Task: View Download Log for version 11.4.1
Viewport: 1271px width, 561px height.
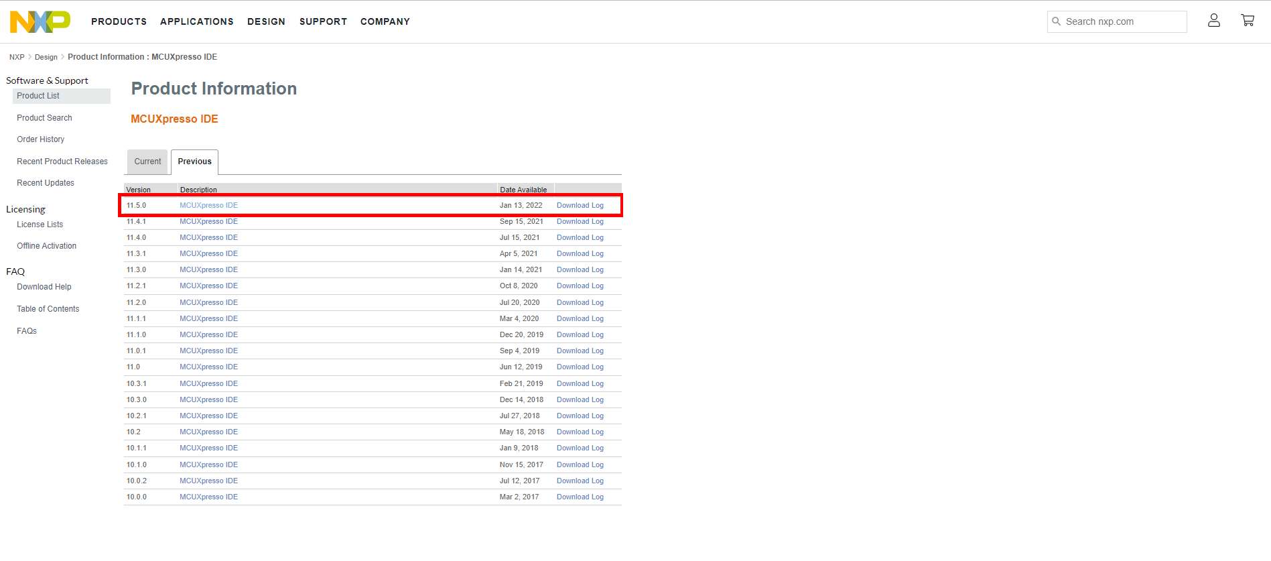Action: click(580, 222)
